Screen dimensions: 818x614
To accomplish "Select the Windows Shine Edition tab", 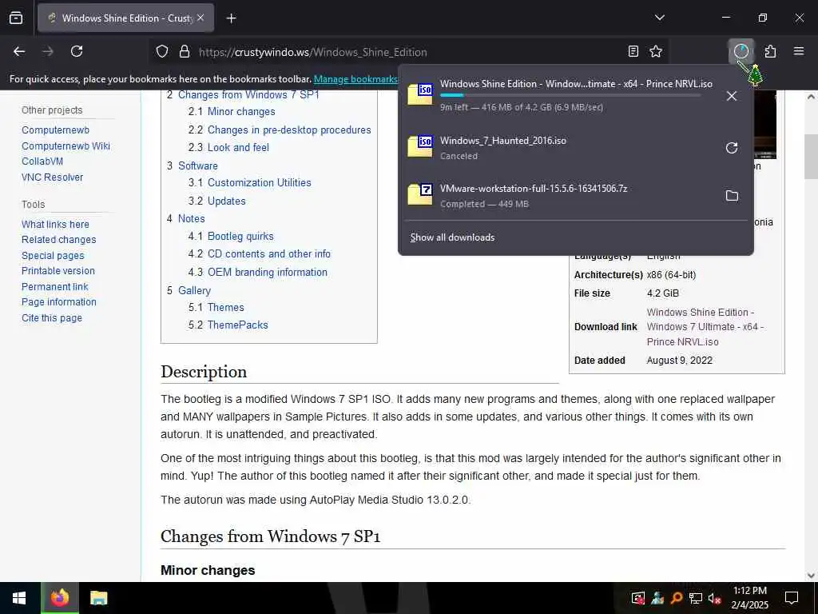I will [125, 18].
